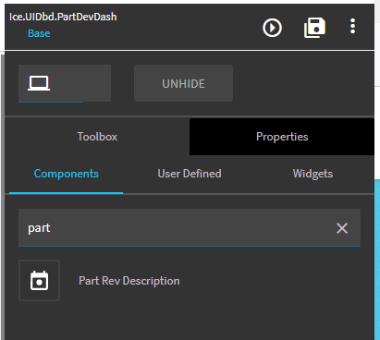Click the UNHIDE button
Image resolution: width=380 pixels, height=340 pixels.
183,83
